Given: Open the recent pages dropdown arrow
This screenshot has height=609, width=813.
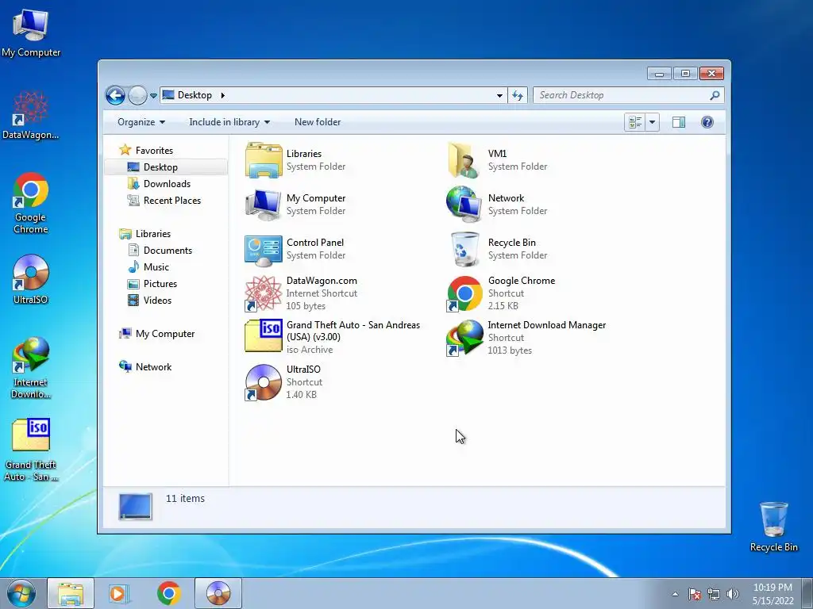Looking at the screenshot, I should point(153,96).
